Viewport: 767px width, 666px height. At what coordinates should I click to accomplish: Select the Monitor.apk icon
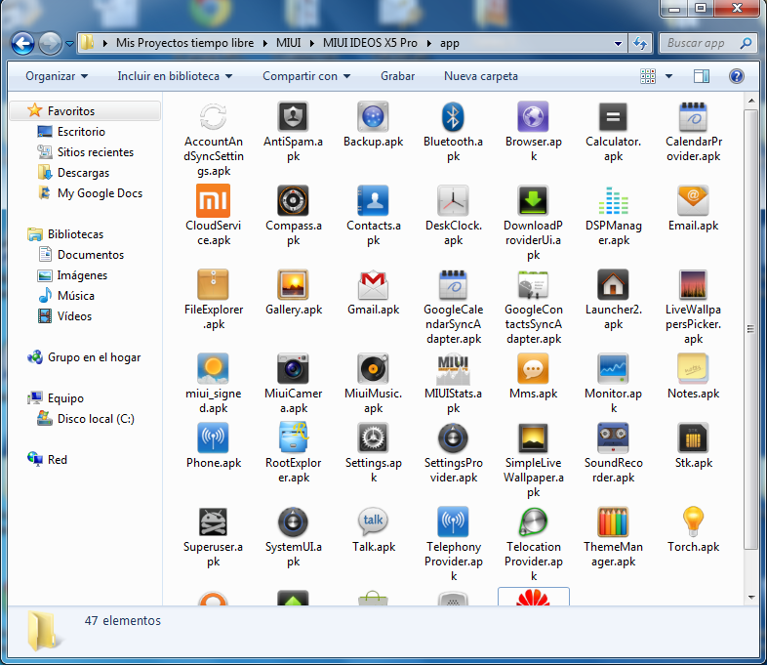[x=613, y=368]
